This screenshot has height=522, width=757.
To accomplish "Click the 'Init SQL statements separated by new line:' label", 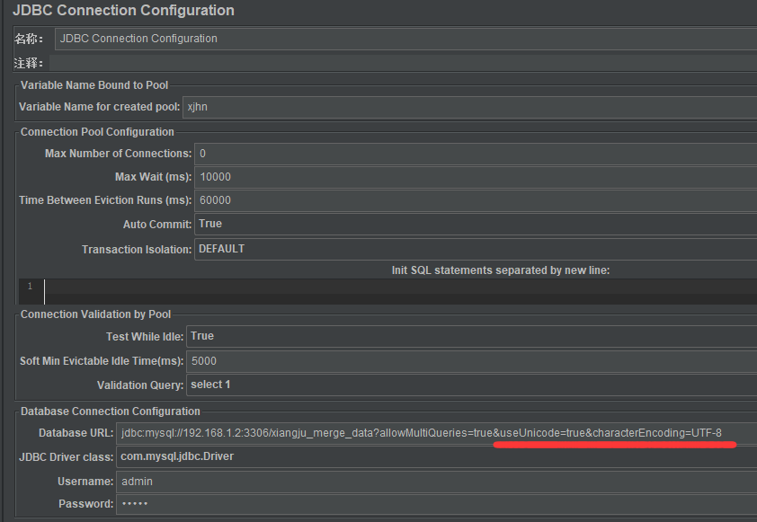I will pyautogui.click(x=501, y=270).
